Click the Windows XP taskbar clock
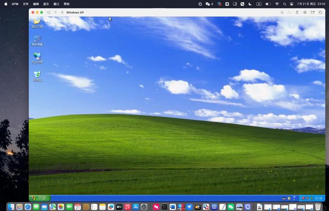 tap(318, 198)
